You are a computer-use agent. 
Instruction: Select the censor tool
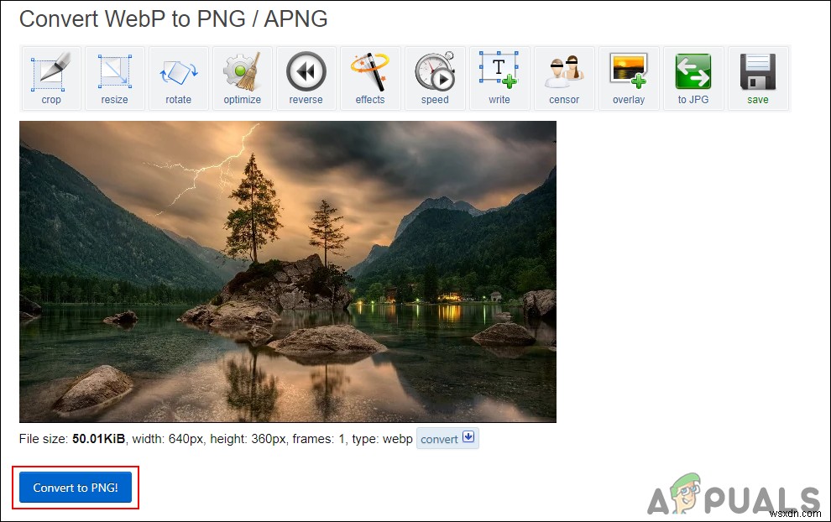(564, 77)
